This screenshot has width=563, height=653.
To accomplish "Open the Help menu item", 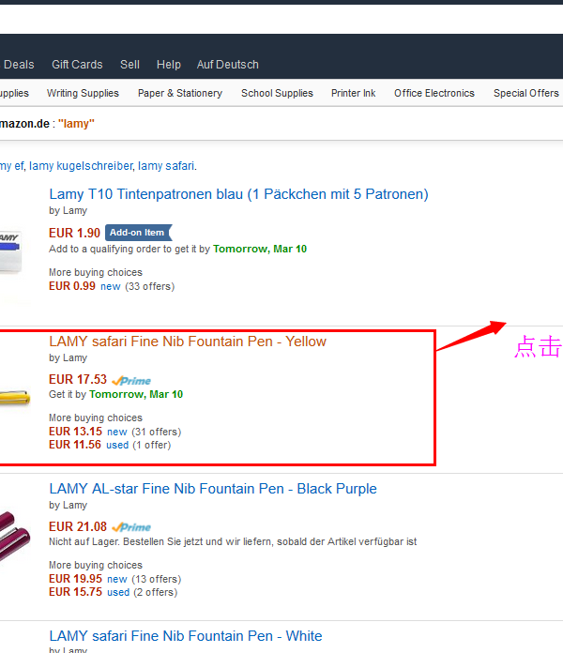I will (169, 65).
